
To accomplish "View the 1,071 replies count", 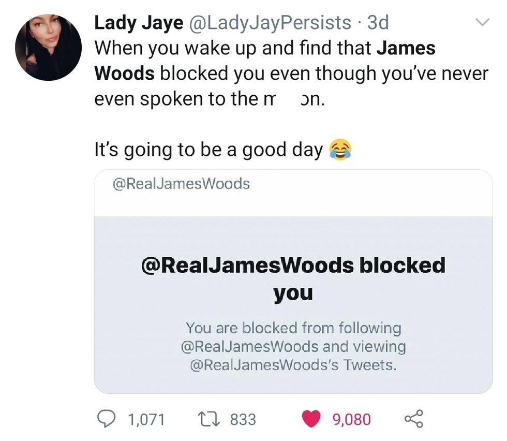I will click(x=146, y=419).
